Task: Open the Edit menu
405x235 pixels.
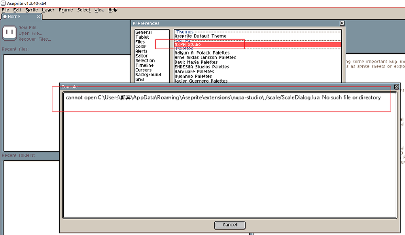Action: [17, 10]
